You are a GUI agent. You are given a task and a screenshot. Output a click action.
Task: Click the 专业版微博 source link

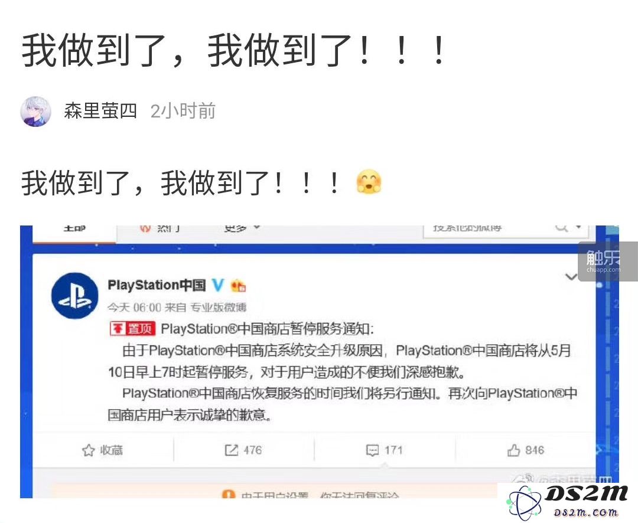(219, 308)
